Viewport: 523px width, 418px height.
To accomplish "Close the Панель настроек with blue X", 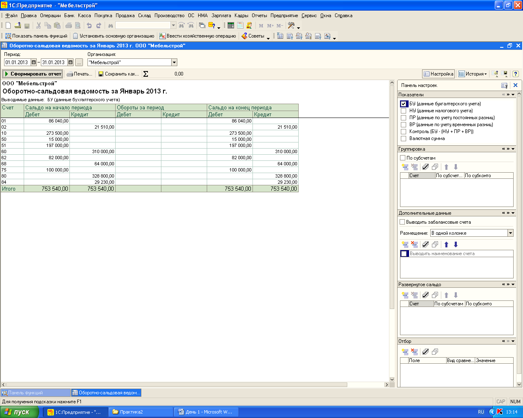I will tap(516, 85).
